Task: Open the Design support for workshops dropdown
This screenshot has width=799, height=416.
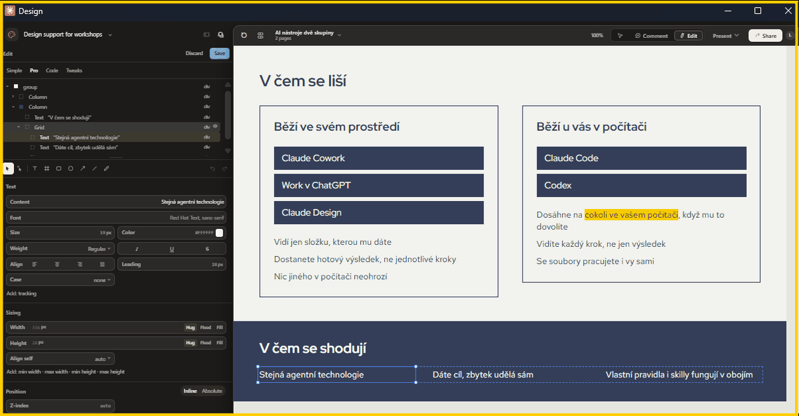Action: pyautogui.click(x=68, y=35)
